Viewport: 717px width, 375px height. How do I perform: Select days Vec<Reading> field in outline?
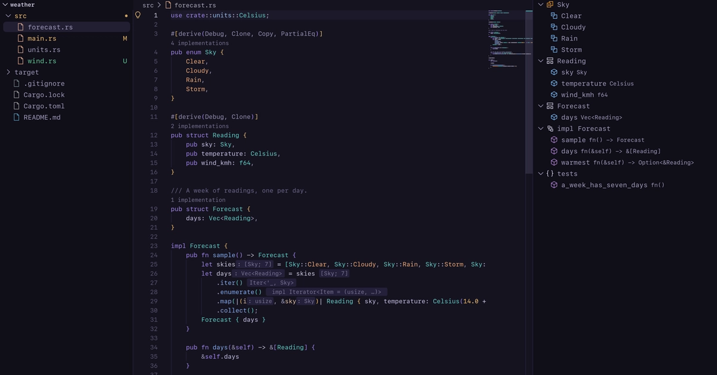(x=592, y=118)
